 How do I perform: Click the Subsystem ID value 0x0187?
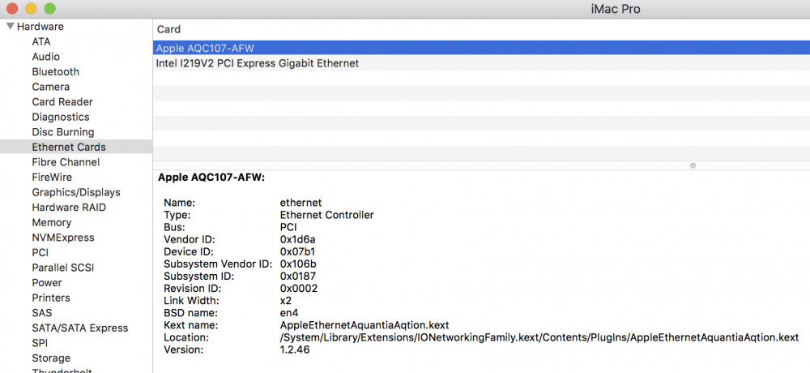tap(298, 277)
